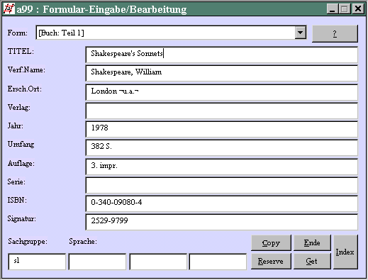Screen dimensions: 368x280
Task: Click the Umfang field showing 382 S.
Action: 222,147
